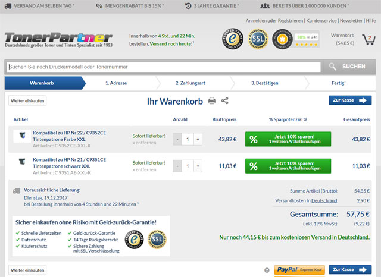Image resolution: width=381 pixels, height=277 pixels.
Task: Click Warenkorb (54,85 €) header text
Action: (343, 39)
